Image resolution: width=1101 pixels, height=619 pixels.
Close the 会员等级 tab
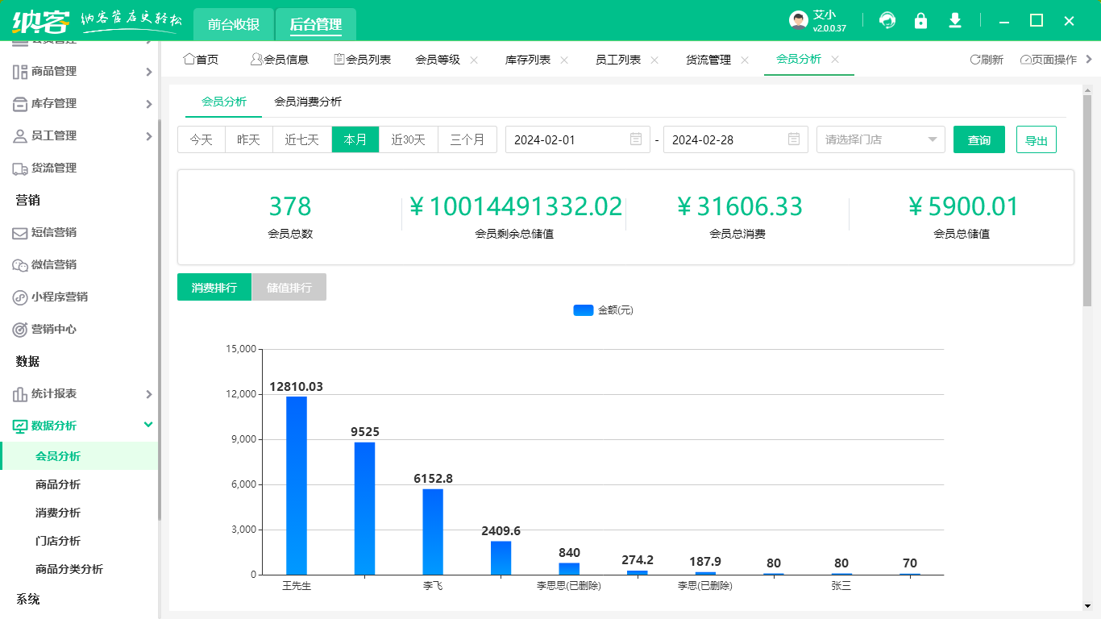(474, 60)
